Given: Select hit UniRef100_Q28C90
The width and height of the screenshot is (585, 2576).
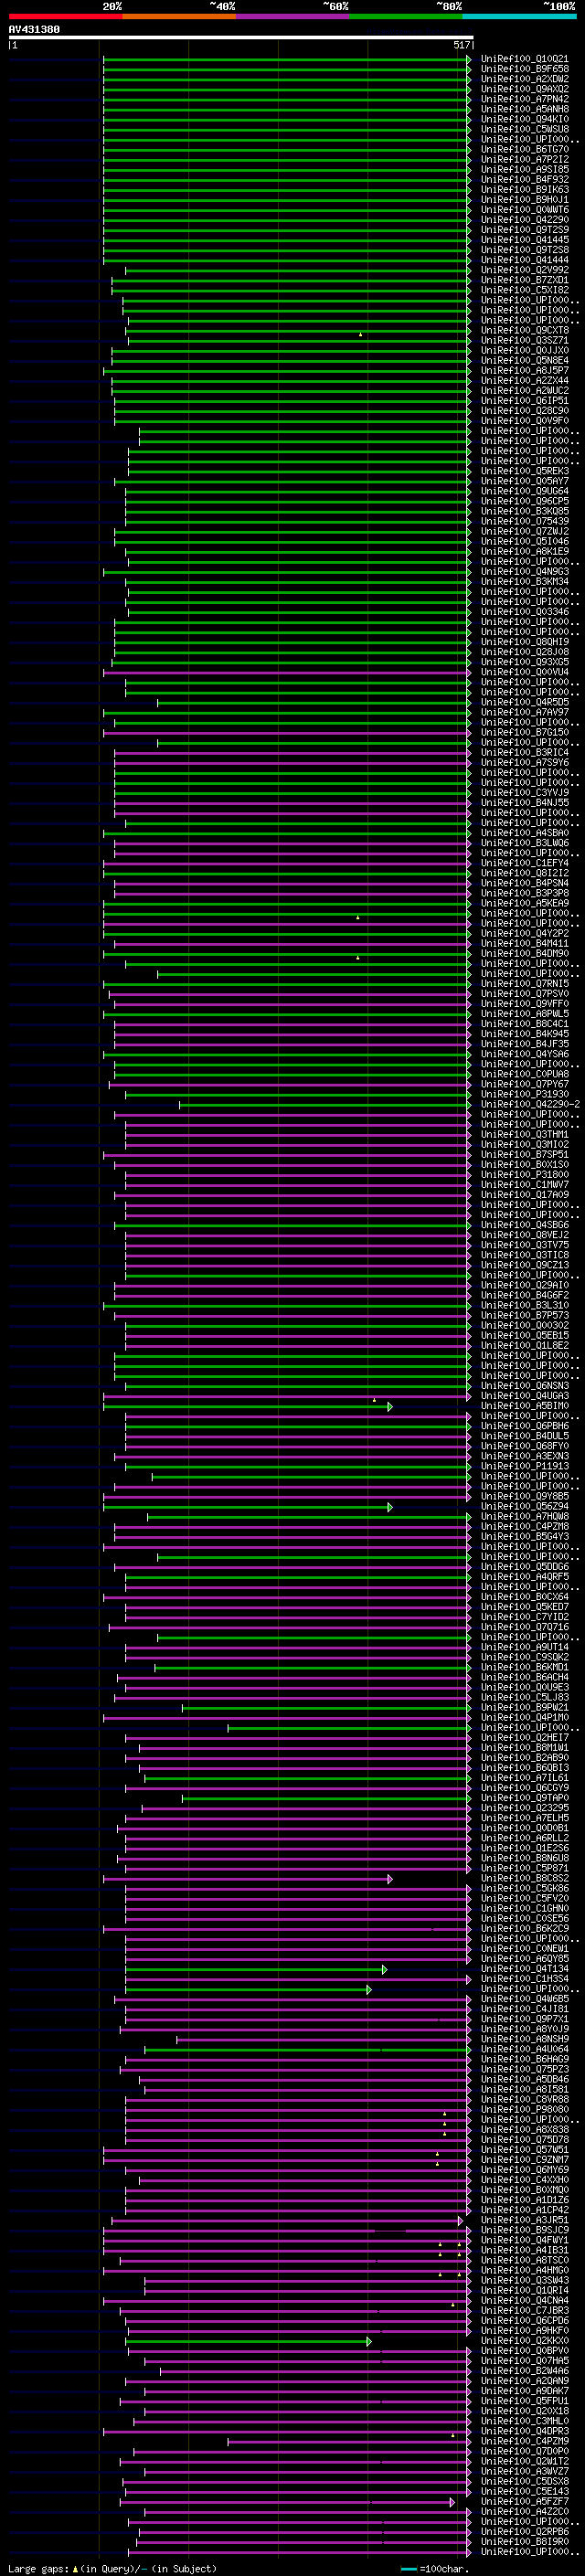Looking at the screenshot, I should (524, 411).
